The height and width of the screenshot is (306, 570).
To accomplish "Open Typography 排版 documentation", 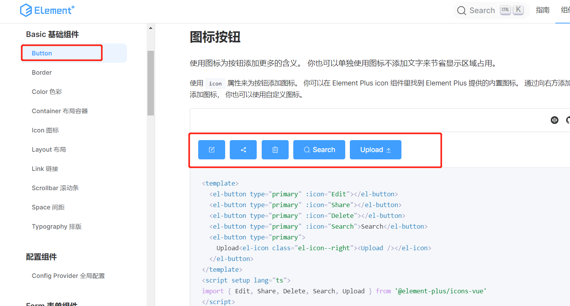I will (57, 226).
